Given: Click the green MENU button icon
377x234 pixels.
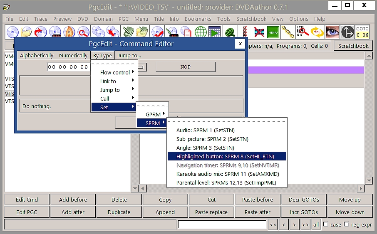Looking at the screenshot, I should click(273, 32).
